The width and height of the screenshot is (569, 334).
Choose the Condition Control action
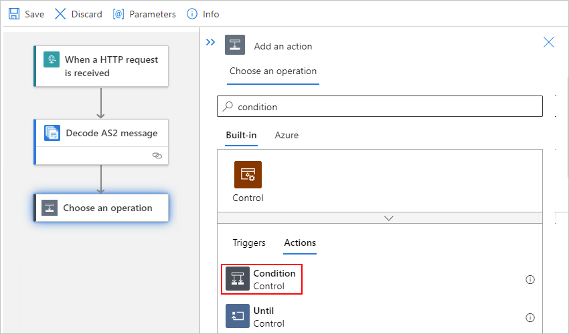[x=262, y=279]
